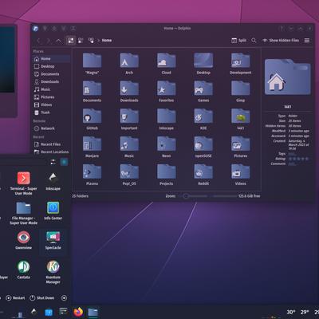Viewport: 319px width, 319px height.
Task: Set the star rating in Information panel
Action: click(x=298, y=159)
